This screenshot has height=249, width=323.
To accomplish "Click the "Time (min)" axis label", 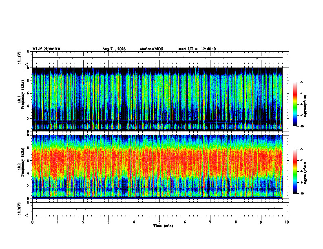I will click(163, 226).
